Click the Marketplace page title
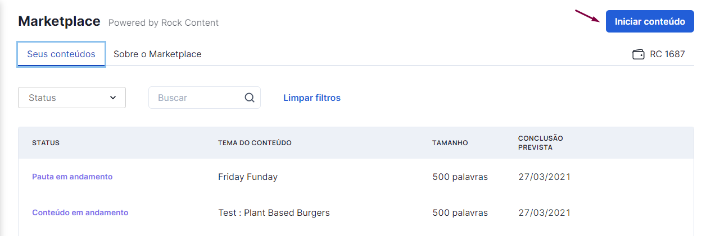711x236 pixels. point(59,21)
